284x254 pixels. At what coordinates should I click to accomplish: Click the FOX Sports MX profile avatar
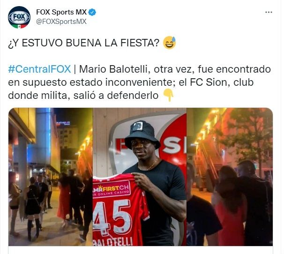click(x=19, y=17)
